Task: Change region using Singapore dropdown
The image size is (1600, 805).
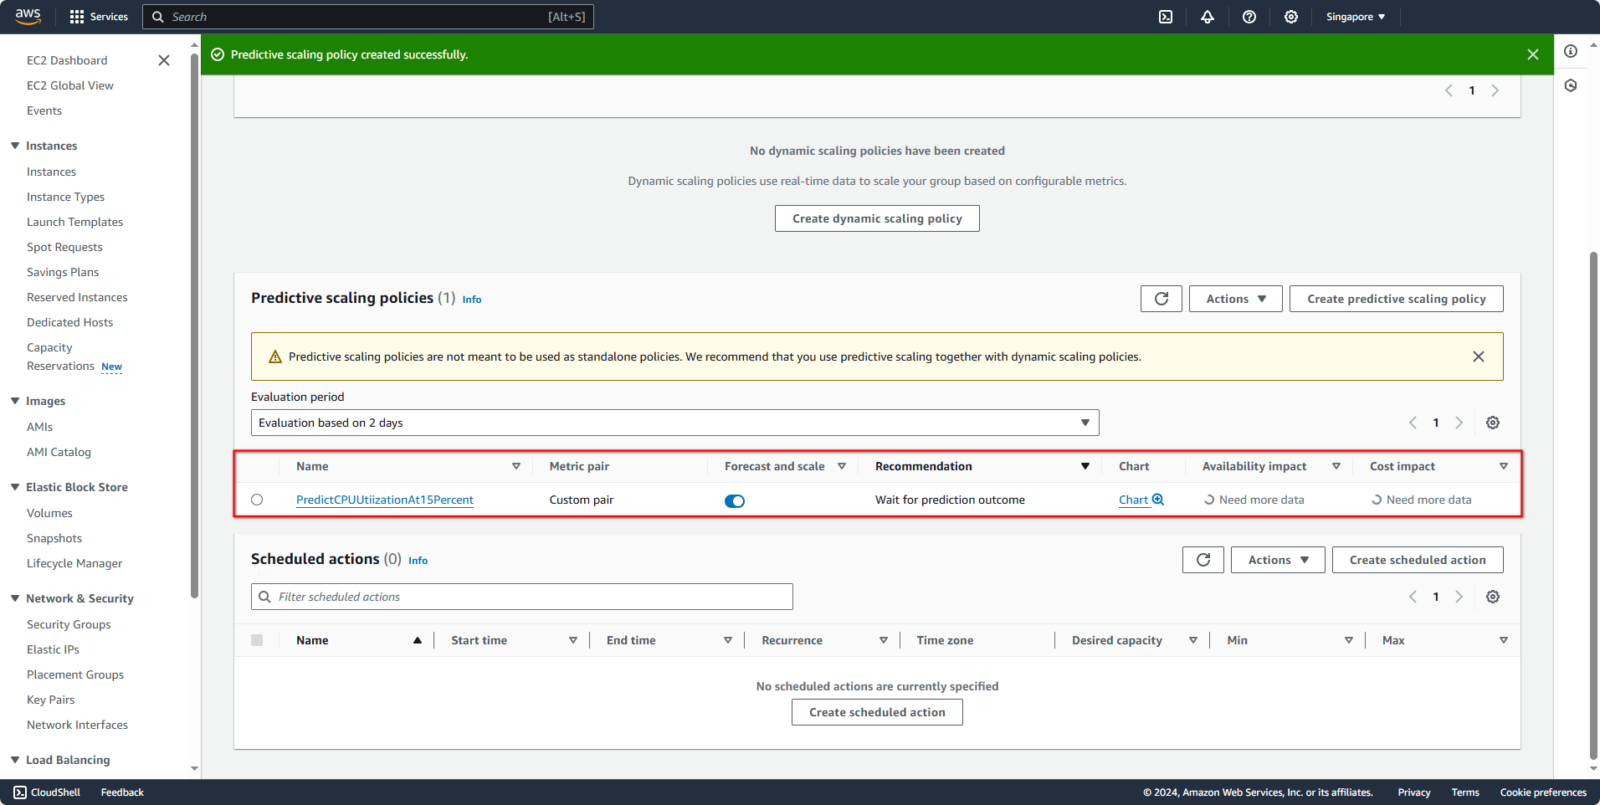Action: [1355, 17]
